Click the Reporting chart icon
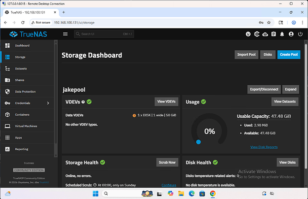Viewport: 308px width, 199px height. pos(7,149)
